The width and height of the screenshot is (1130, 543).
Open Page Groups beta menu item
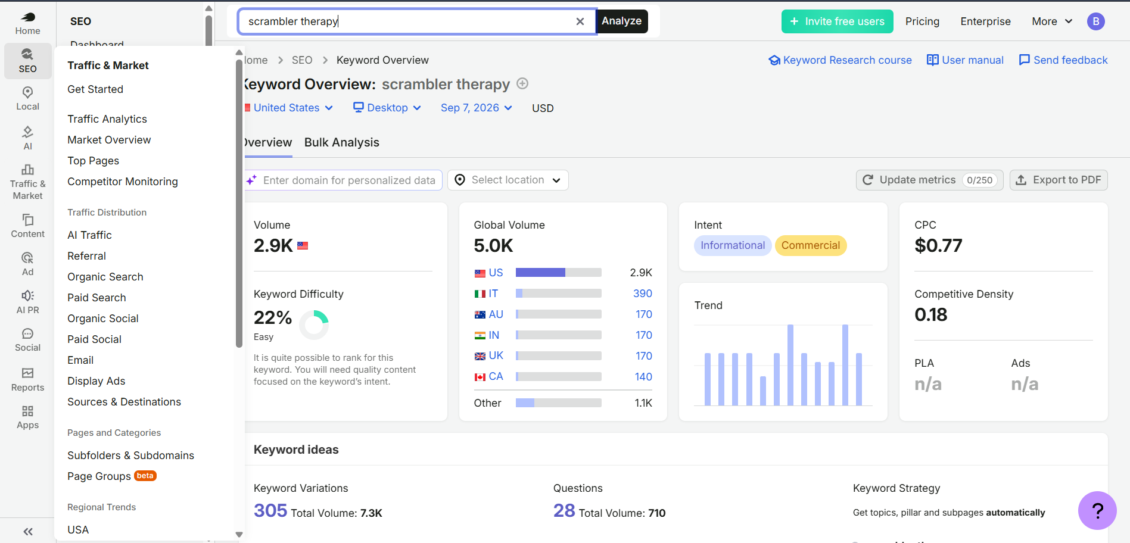112,476
